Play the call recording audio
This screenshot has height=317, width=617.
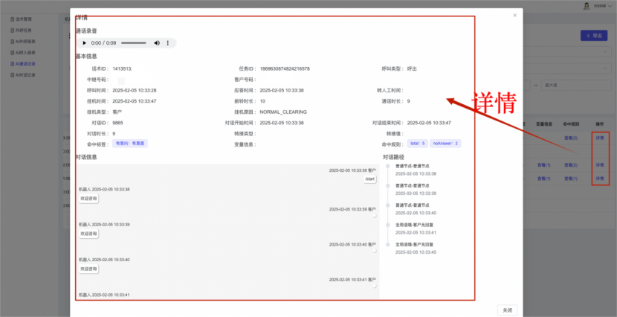click(84, 43)
